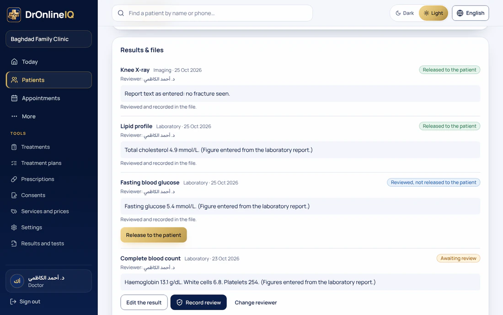
Task: Click the Knee X-ray reviewer name
Action: 159,79
